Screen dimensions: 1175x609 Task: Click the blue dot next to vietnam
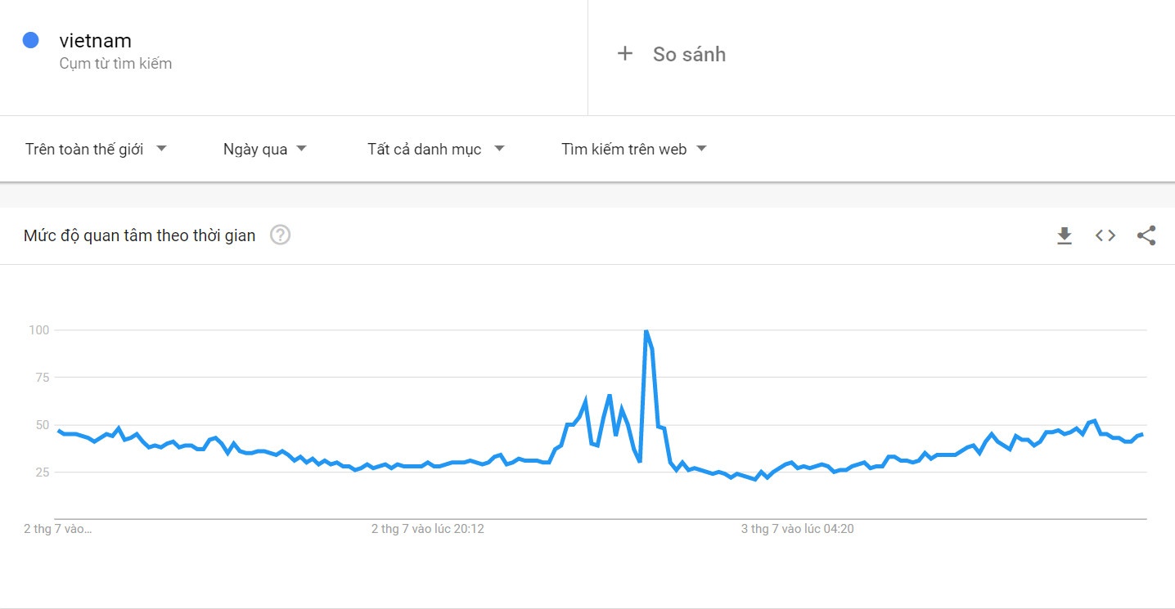31,40
